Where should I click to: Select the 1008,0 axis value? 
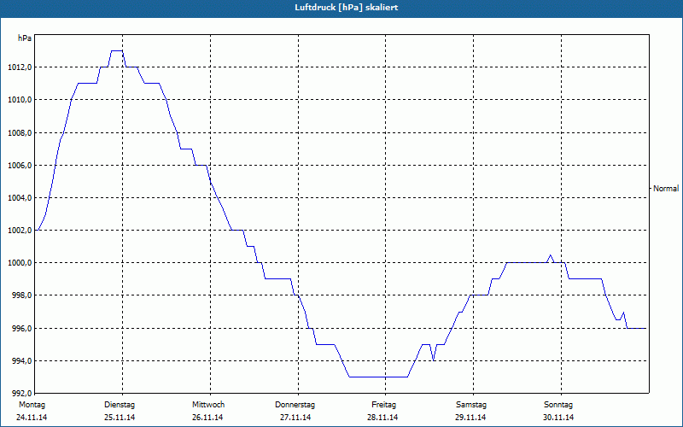[x=20, y=133]
